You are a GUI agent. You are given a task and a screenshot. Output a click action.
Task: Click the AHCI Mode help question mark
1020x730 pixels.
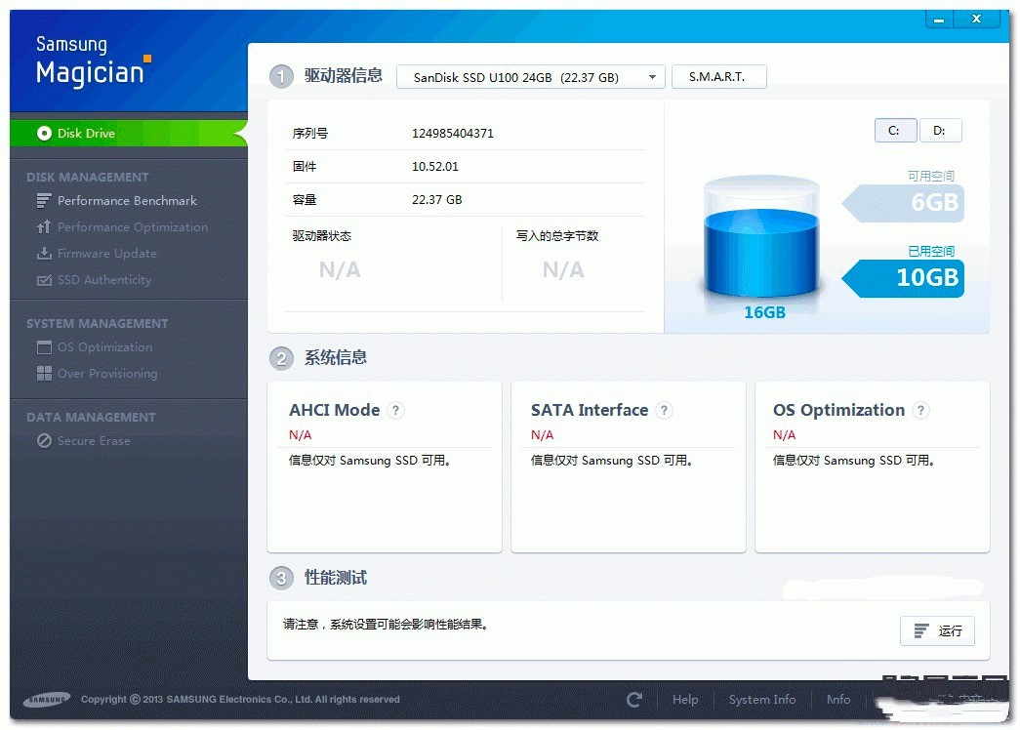point(395,410)
